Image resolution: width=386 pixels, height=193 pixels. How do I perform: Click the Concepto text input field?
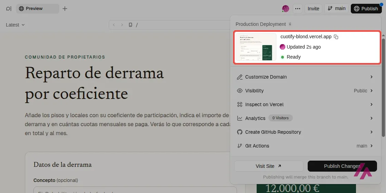[x=135, y=190]
